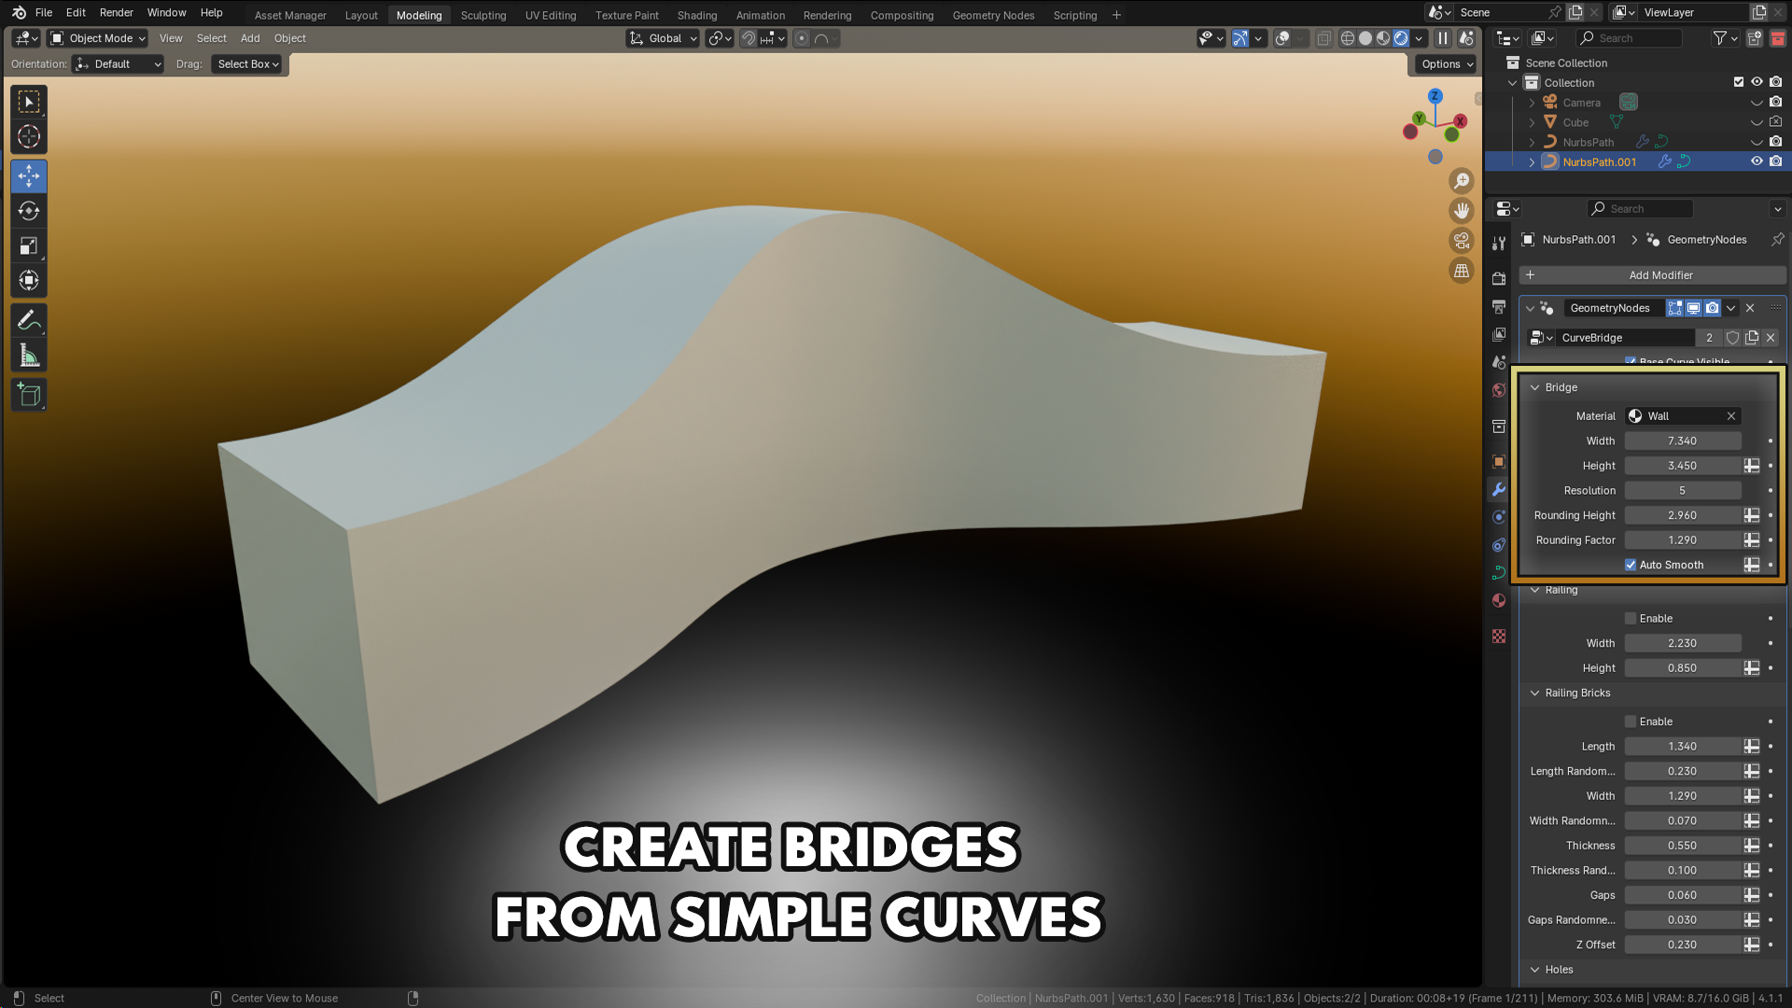Select the 3D Cursor tool
The height and width of the screenshot is (1008, 1792).
tap(29, 137)
